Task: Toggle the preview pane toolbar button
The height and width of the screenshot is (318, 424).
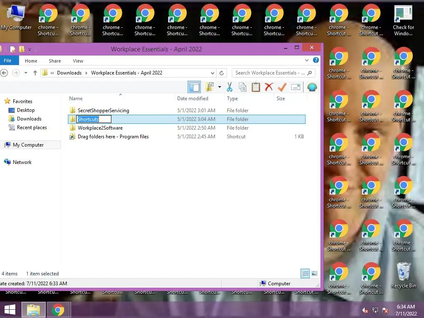Action: [x=194, y=87]
